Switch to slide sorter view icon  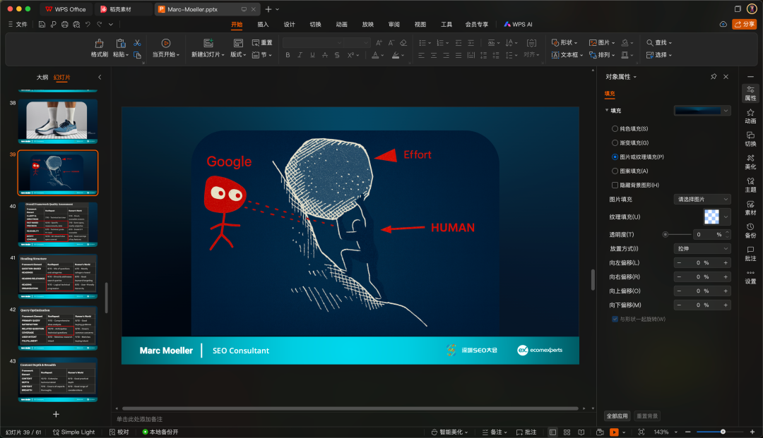[567, 432]
